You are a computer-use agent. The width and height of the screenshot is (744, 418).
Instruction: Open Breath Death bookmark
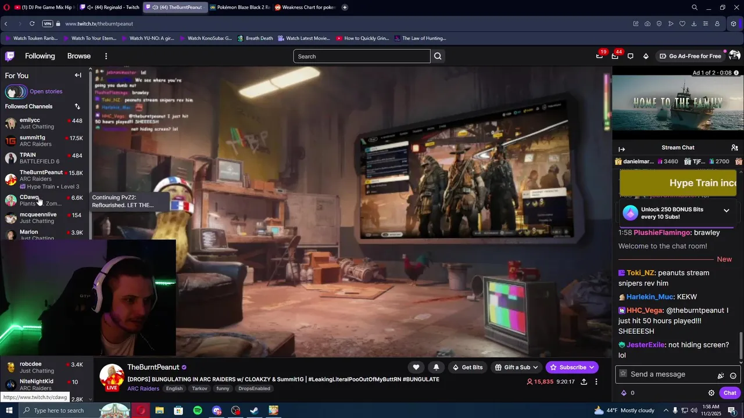coord(255,38)
